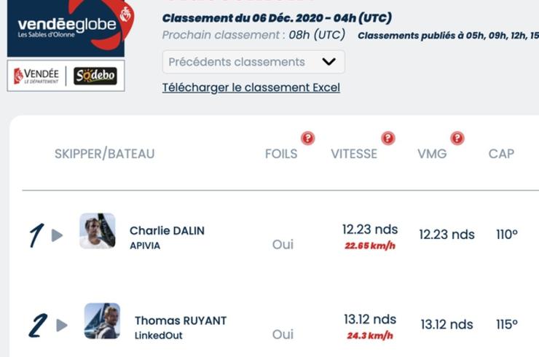Click the triangle arrow beside rank 2
The width and height of the screenshot is (539, 357).
[x=62, y=326]
